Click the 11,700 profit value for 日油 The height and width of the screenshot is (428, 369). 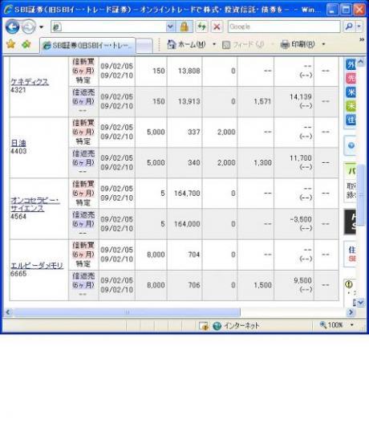pos(300,157)
